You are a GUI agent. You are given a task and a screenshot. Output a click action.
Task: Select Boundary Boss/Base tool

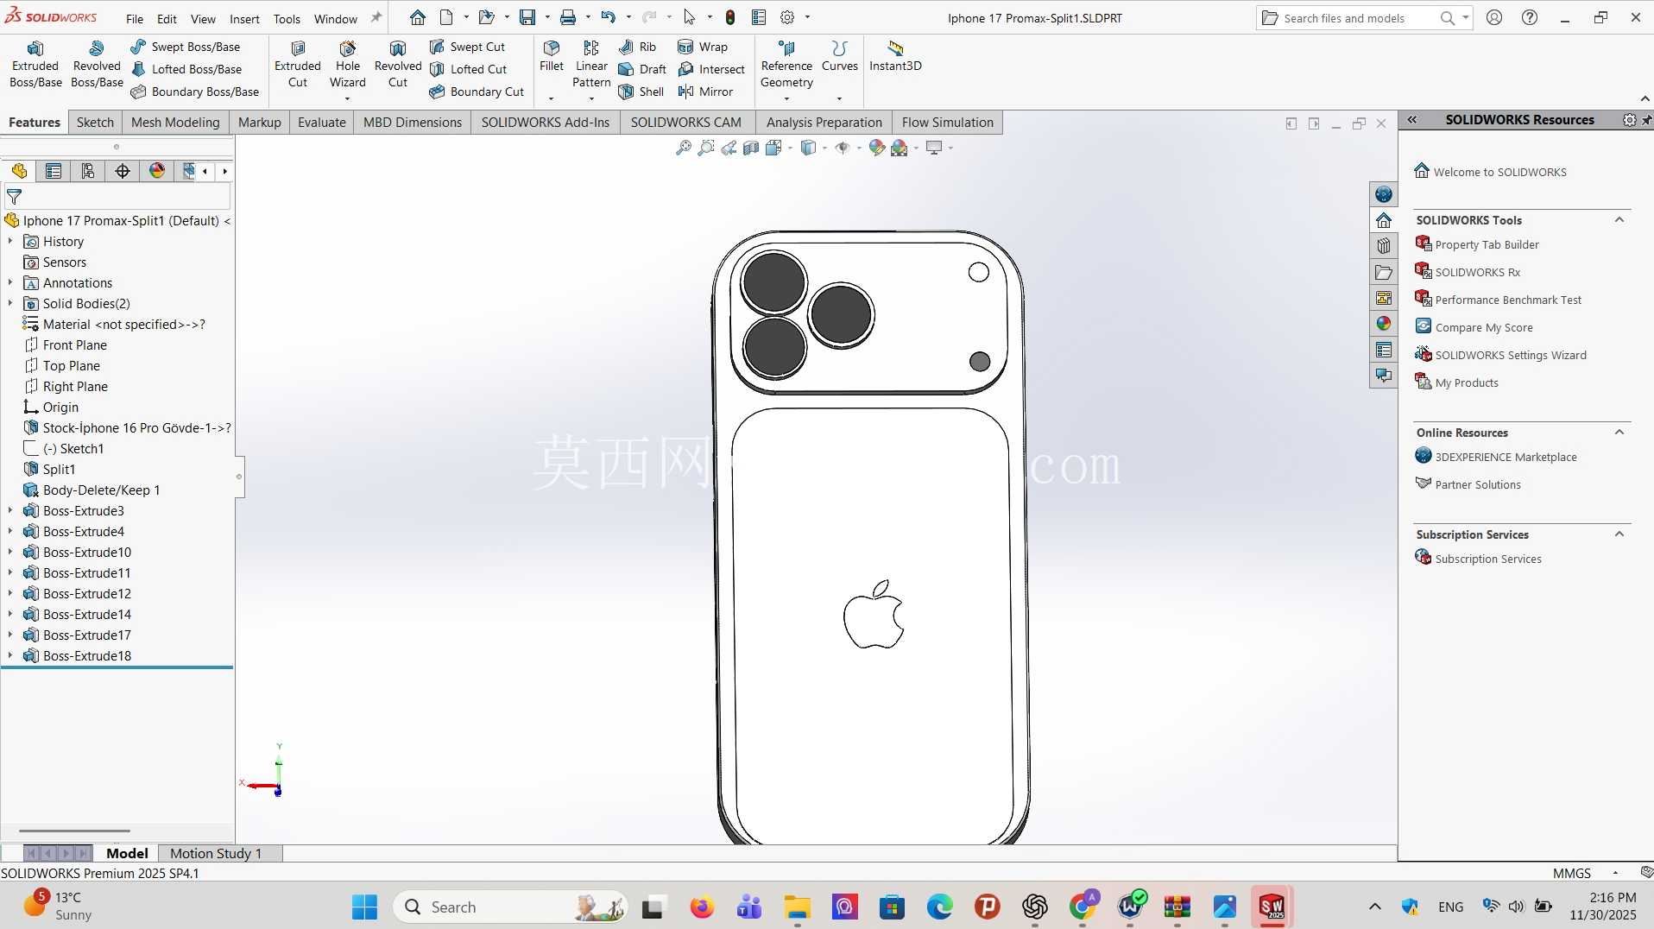pos(195,92)
